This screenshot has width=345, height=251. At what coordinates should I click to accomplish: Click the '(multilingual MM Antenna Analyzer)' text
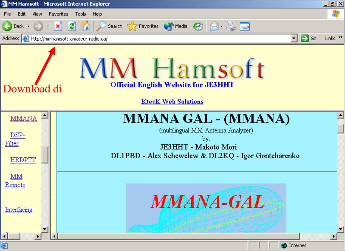pyautogui.click(x=206, y=131)
